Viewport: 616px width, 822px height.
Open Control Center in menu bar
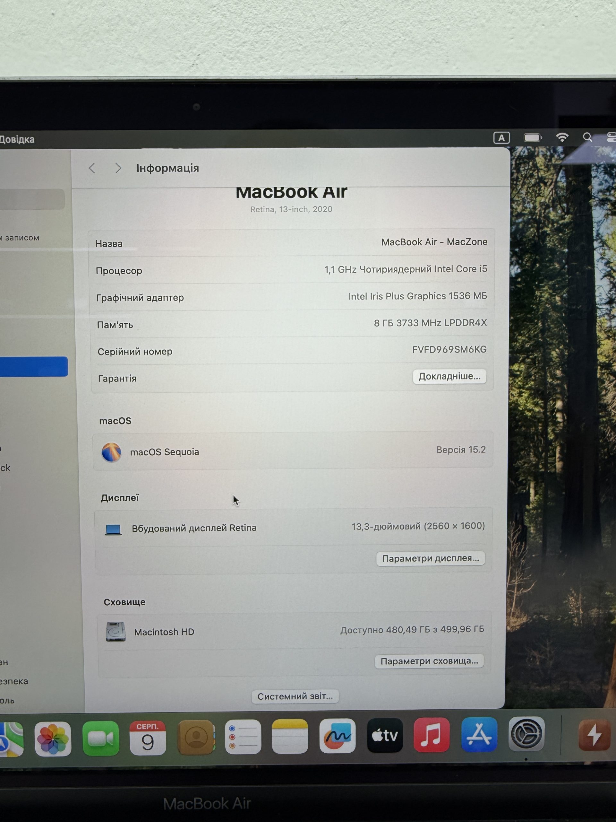[x=611, y=137]
